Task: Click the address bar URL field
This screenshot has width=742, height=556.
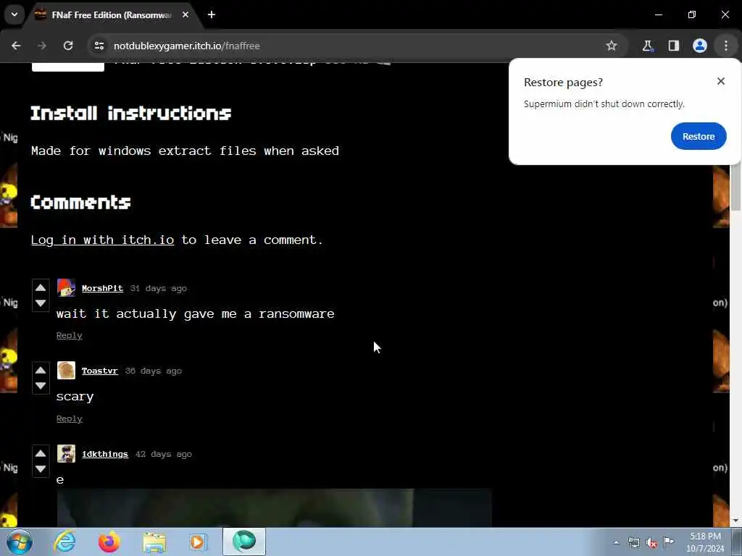Action: coord(350,46)
